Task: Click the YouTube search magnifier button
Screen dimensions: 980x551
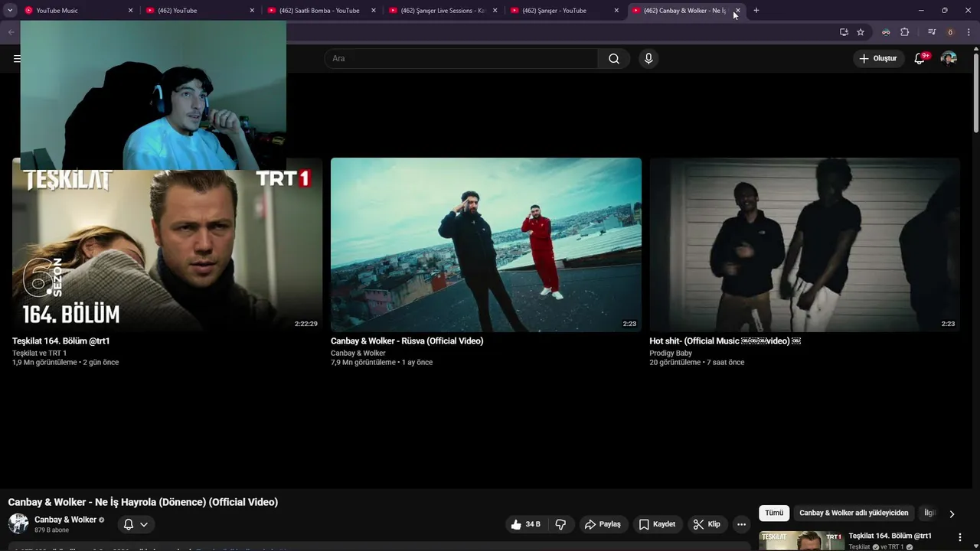Action: point(614,59)
